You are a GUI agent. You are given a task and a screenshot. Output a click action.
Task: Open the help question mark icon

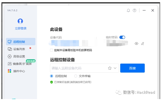tap(134, 10)
